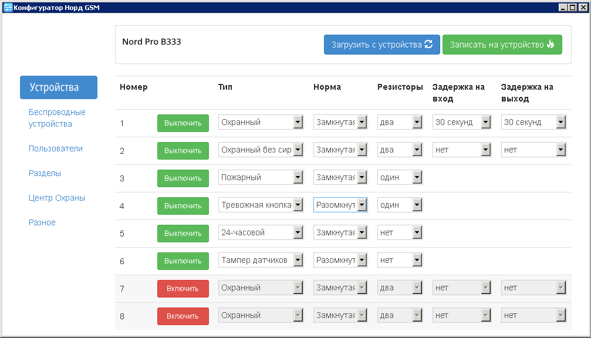Image resolution: width=591 pixels, height=338 pixels.
Task: Click the flame icon in the write-to-device button
Action: pos(551,45)
